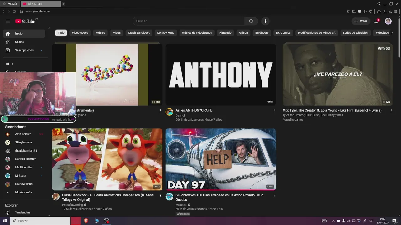Screen dimensions: 401x225
Task: Open Suscripciones in the sidebar
Action: [24, 50]
